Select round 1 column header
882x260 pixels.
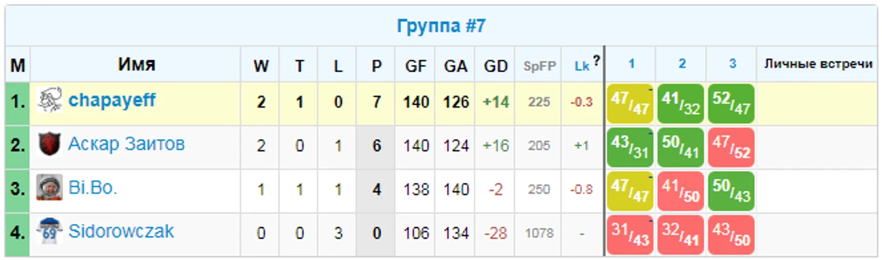coord(631,64)
